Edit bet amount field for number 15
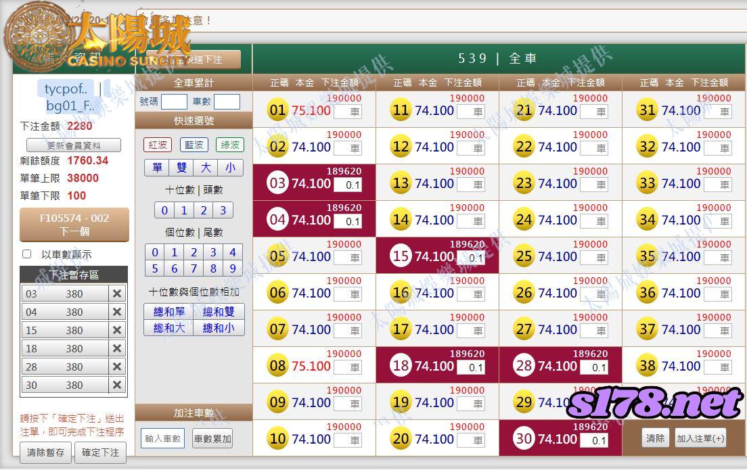 (x=471, y=258)
